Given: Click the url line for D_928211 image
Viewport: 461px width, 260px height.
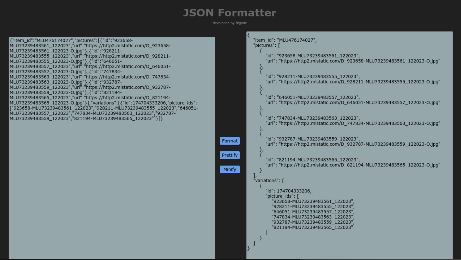Looking at the screenshot, I should pyautogui.click(x=353, y=82).
